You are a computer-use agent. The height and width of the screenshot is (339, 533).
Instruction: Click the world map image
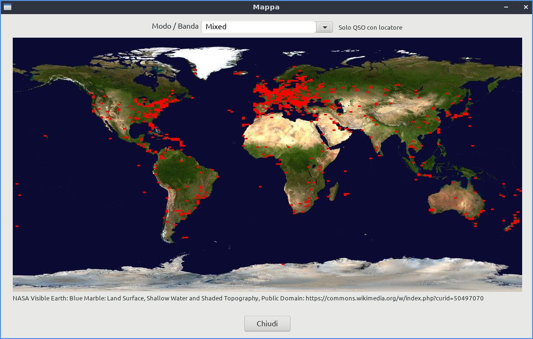[267, 165]
